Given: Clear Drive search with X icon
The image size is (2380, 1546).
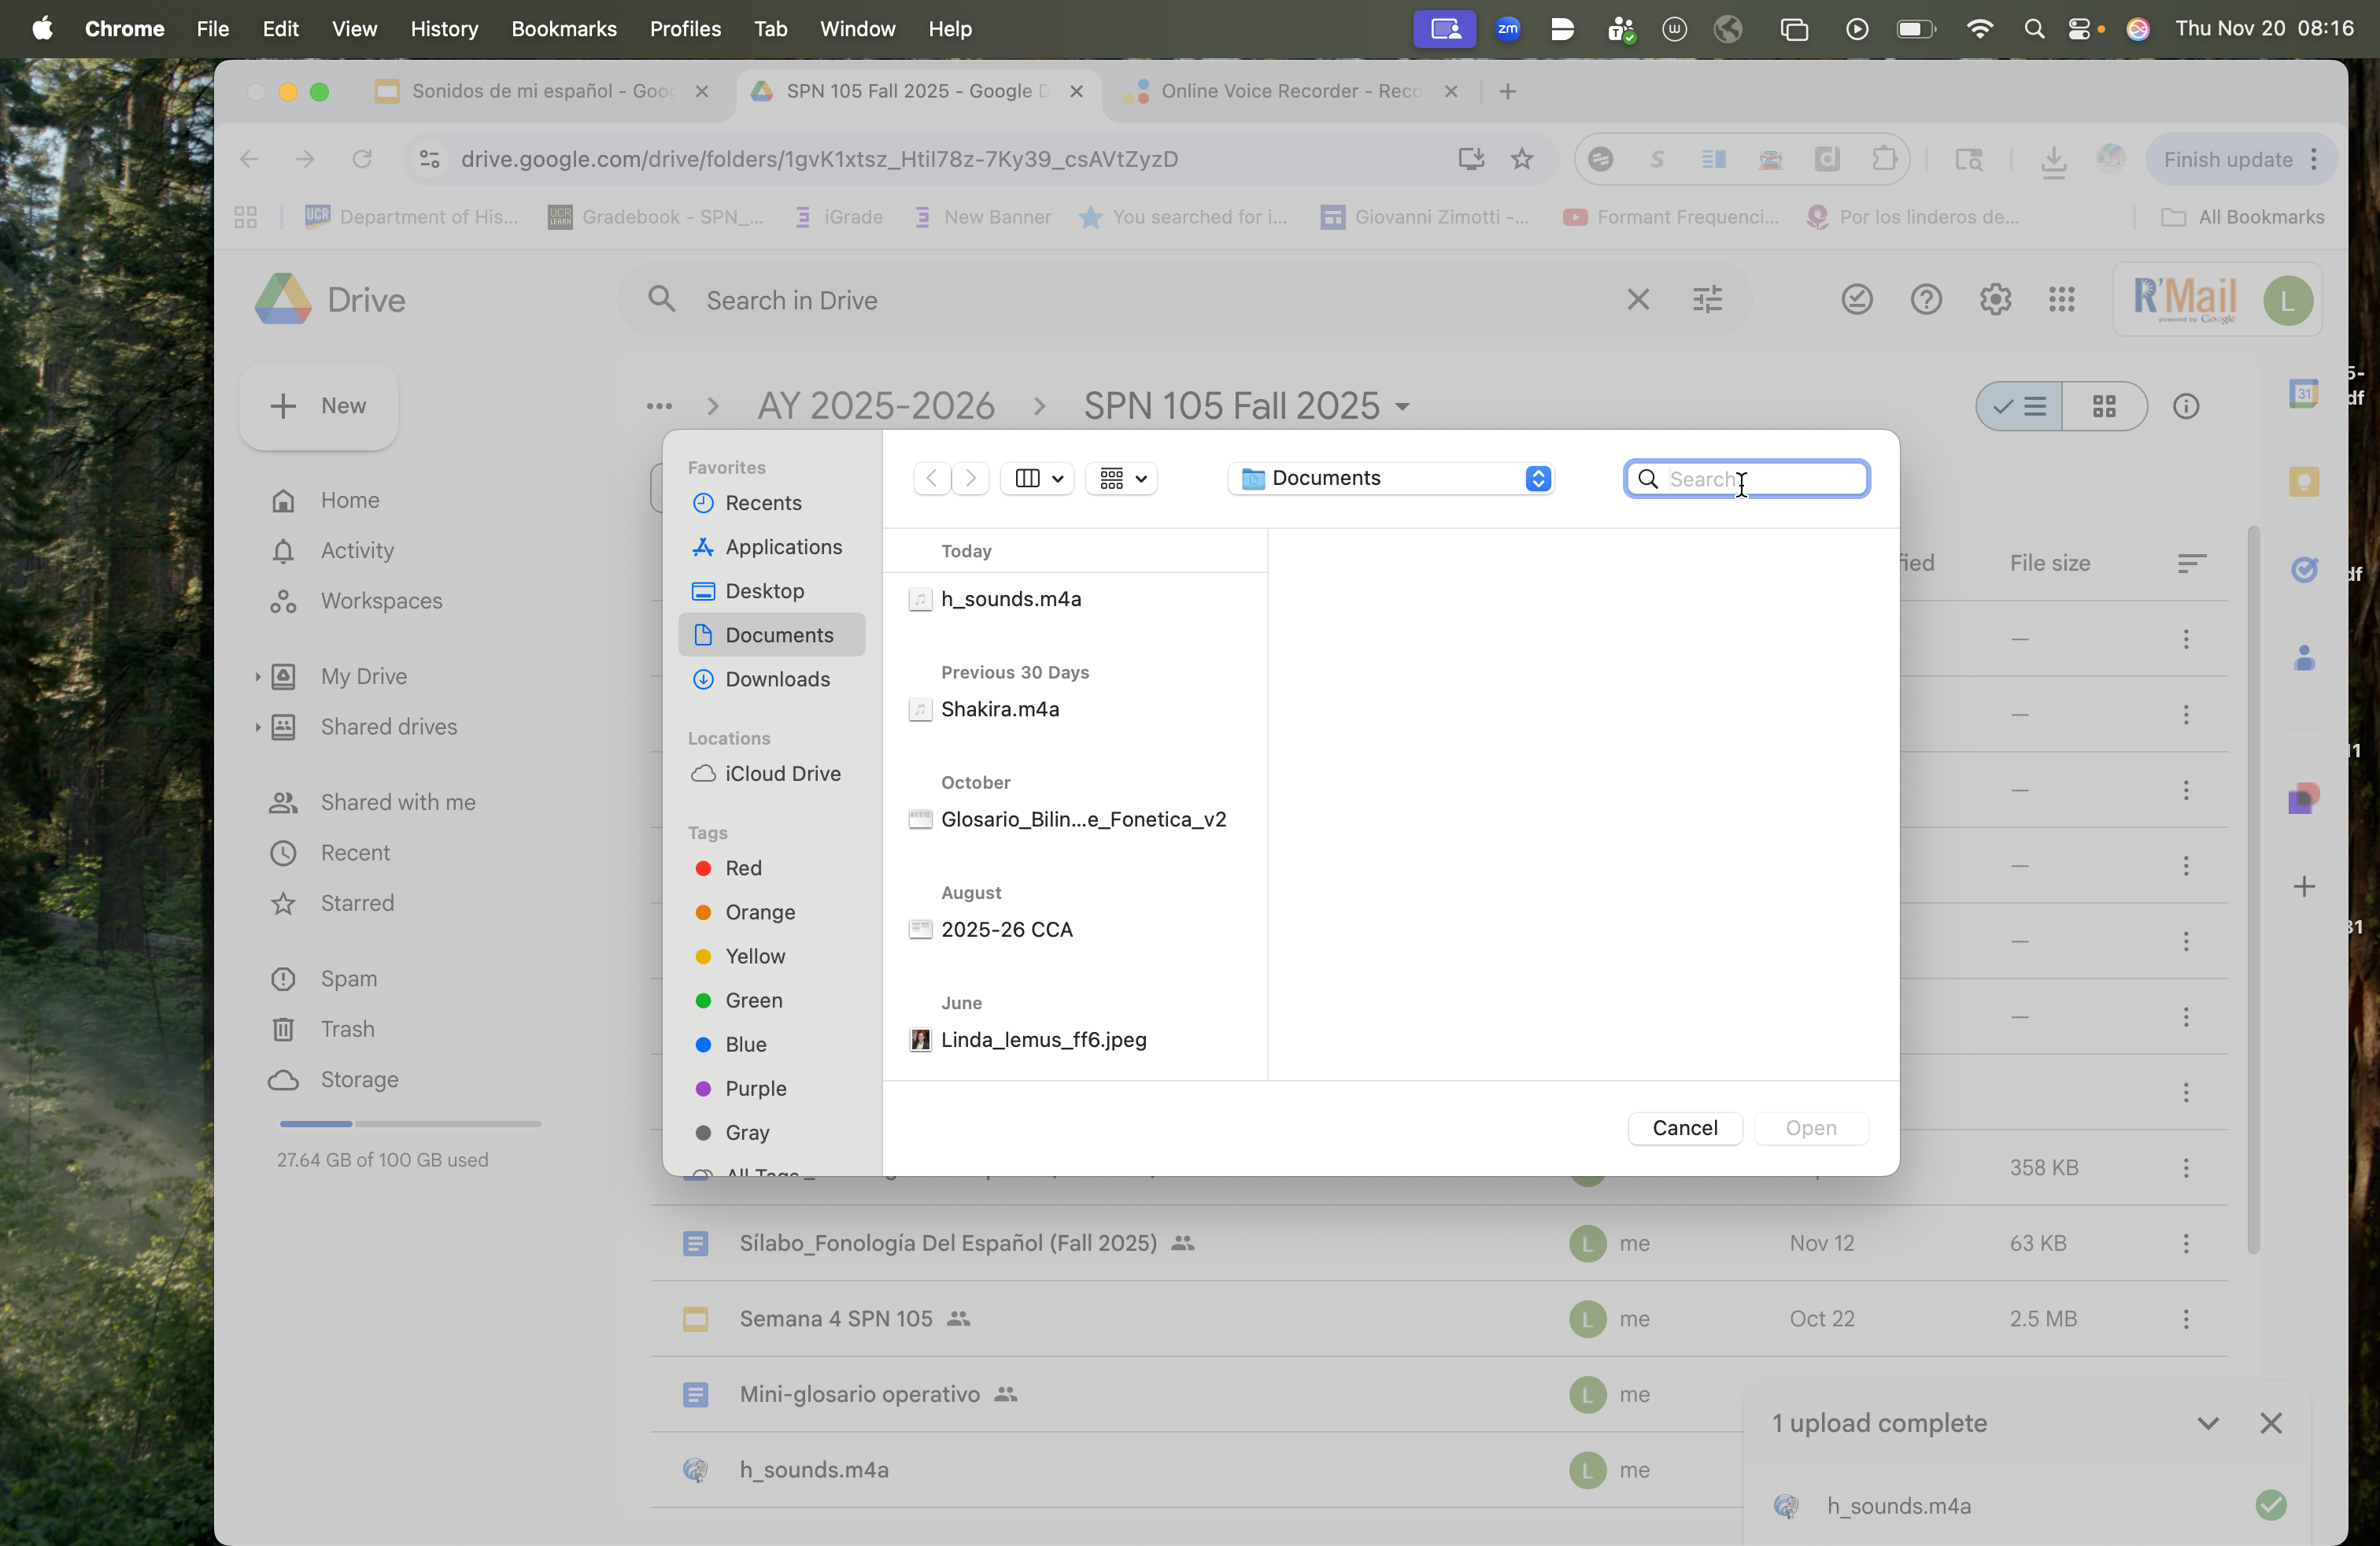Looking at the screenshot, I should pyautogui.click(x=1638, y=300).
